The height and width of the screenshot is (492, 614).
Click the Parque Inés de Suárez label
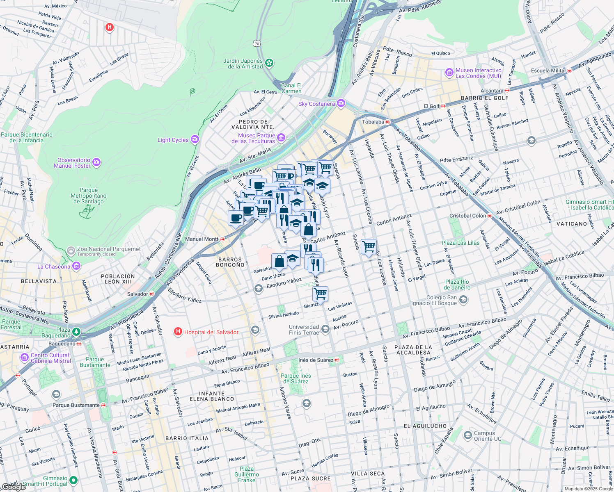296,378
